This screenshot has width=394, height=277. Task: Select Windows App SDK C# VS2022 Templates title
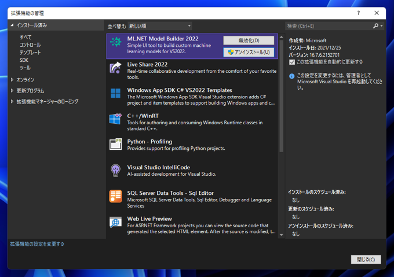[x=180, y=90]
